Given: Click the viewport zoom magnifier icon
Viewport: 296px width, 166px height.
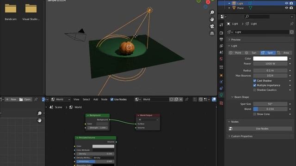Looking at the screenshot, I should (x=212, y=12).
